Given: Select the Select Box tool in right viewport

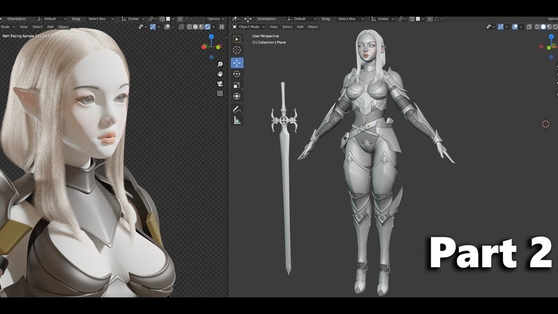Looking at the screenshot, I should [x=236, y=39].
